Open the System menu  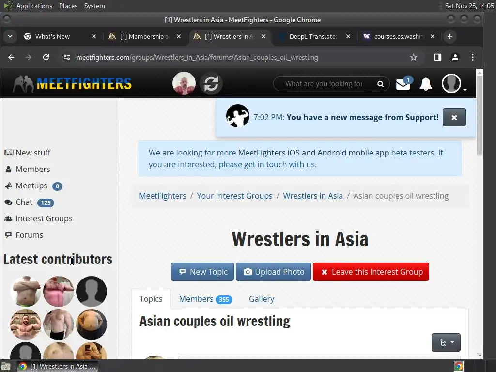point(94,6)
